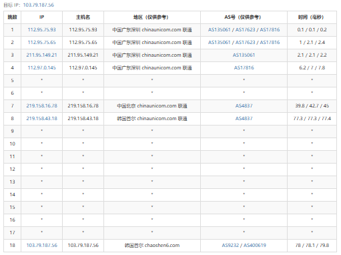Open IP link 112.95.75.93 in hop 1
The image size is (341, 255).
pyautogui.click(x=41, y=29)
